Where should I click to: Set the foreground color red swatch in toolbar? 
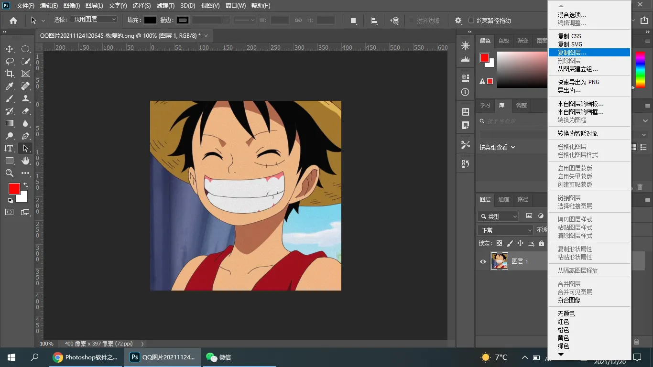point(14,189)
